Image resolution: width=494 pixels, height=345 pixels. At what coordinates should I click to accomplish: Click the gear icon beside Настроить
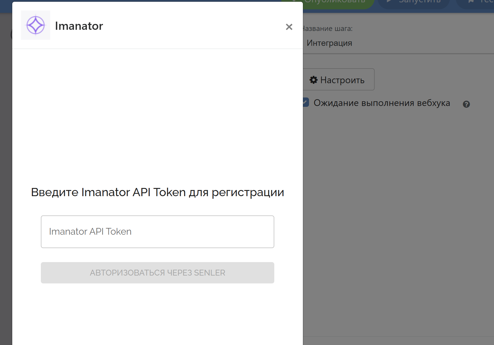click(x=313, y=80)
